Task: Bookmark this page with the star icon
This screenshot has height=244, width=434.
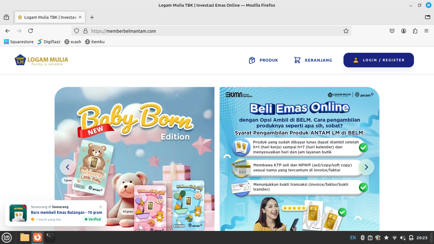Action: coord(346,31)
